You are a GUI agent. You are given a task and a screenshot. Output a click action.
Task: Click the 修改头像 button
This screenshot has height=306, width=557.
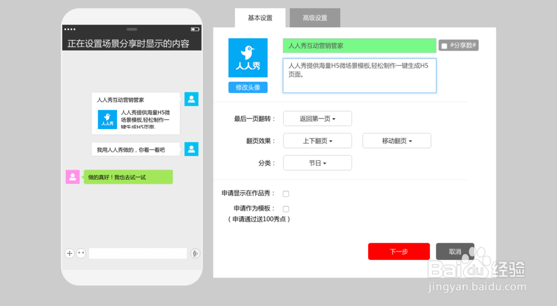pyautogui.click(x=248, y=87)
